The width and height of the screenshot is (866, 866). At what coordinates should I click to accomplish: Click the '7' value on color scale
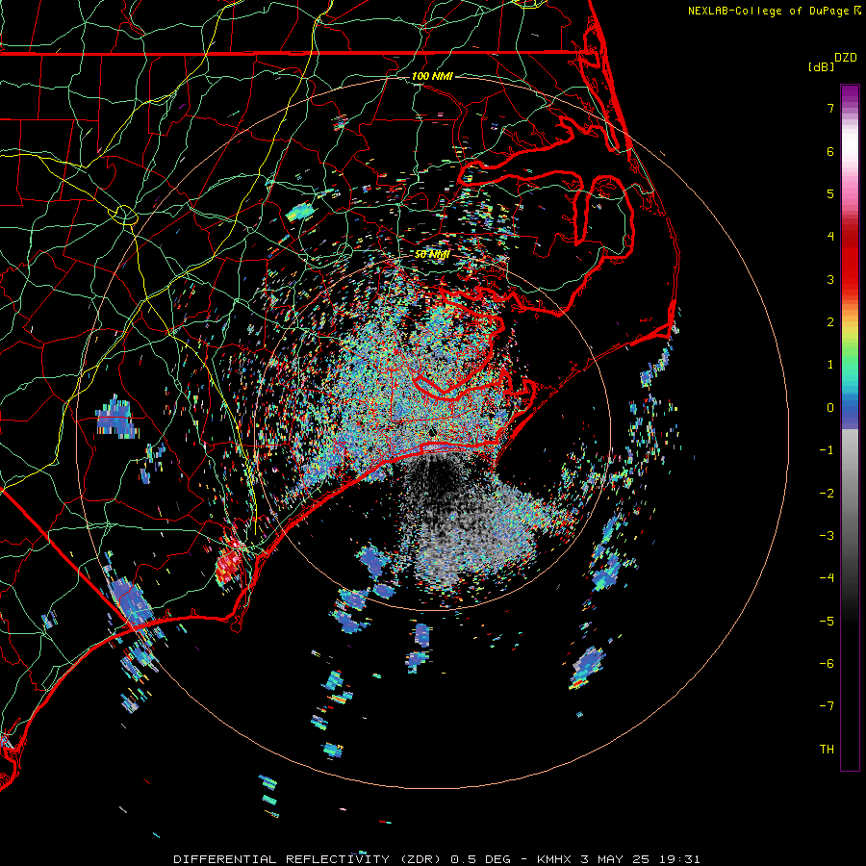(x=830, y=108)
